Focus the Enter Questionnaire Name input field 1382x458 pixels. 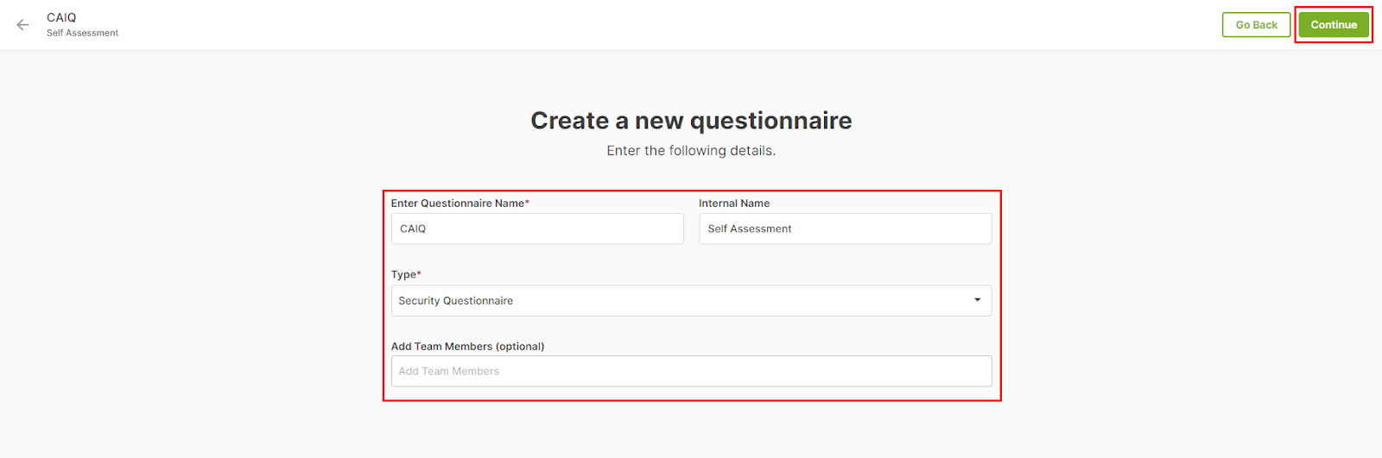coord(537,229)
